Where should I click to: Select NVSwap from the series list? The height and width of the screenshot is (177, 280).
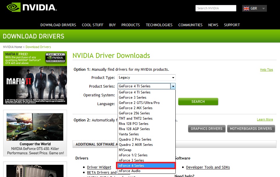(x=147, y=150)
